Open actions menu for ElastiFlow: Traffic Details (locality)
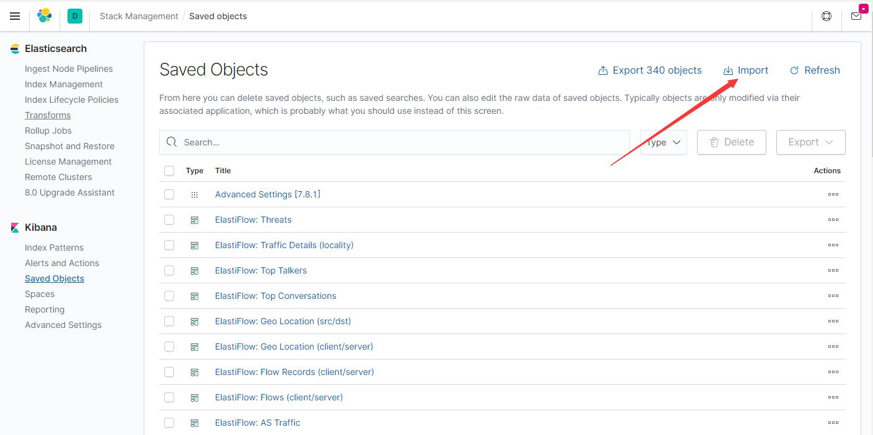The image size is (873, 435). 833,245
